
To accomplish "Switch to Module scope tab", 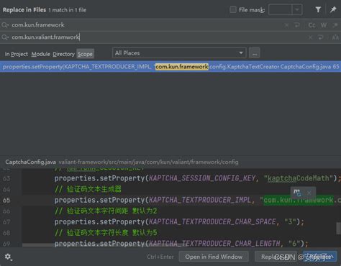I will pos(40,54).
